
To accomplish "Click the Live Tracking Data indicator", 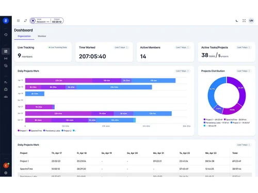I will 58,47.
